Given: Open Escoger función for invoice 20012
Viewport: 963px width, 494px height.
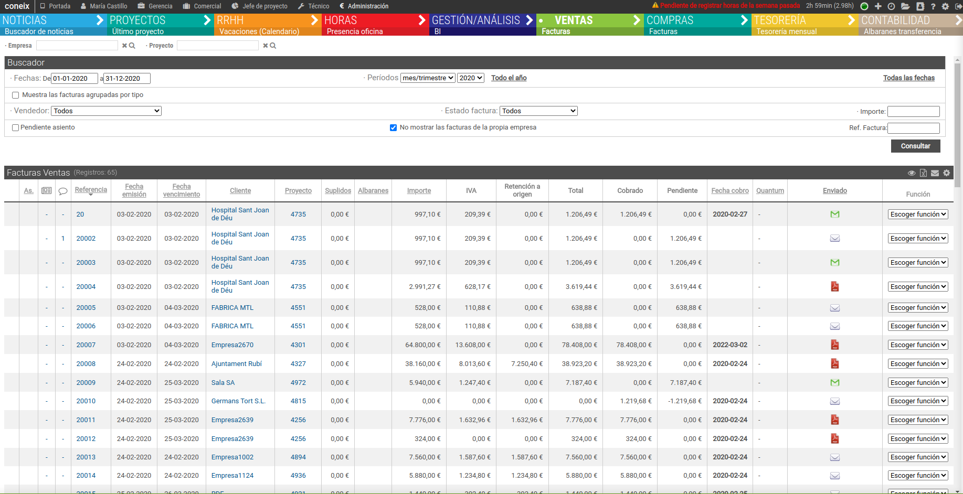Looking at the screenshot, I should coord(918,438).
